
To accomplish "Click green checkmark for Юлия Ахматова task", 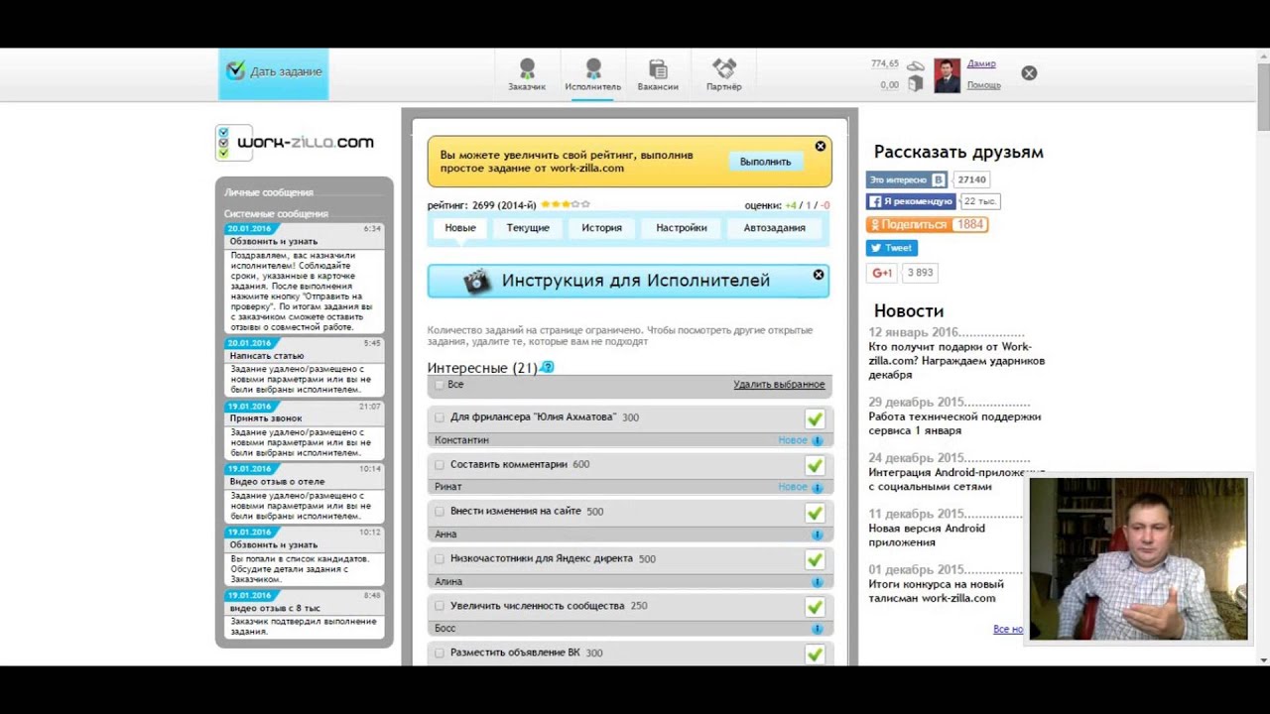I will [x=815, y=418].
